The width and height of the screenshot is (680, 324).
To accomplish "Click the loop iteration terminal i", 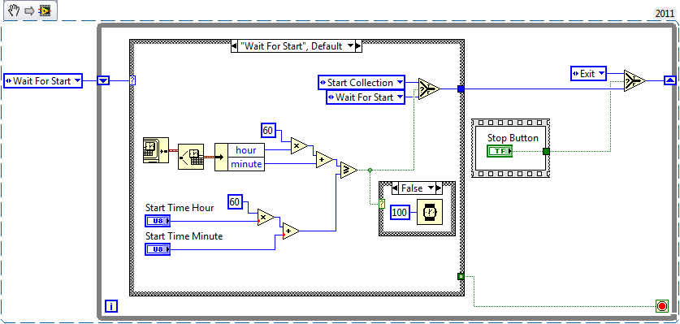I will pos(111,306).
